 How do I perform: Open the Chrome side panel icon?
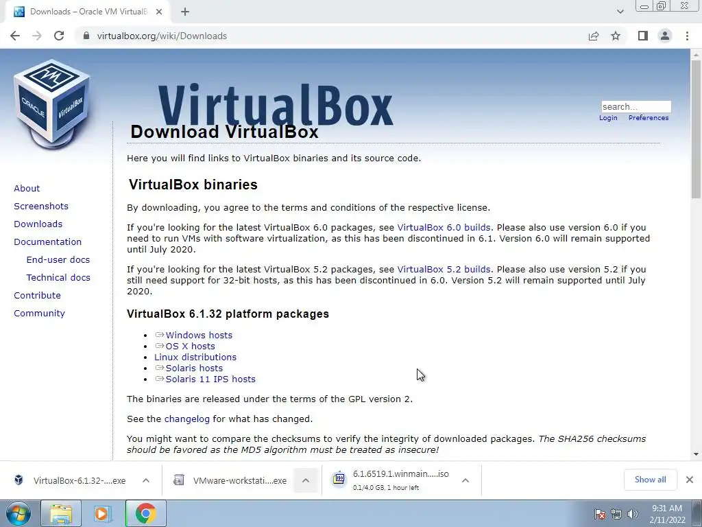[643, 36]
